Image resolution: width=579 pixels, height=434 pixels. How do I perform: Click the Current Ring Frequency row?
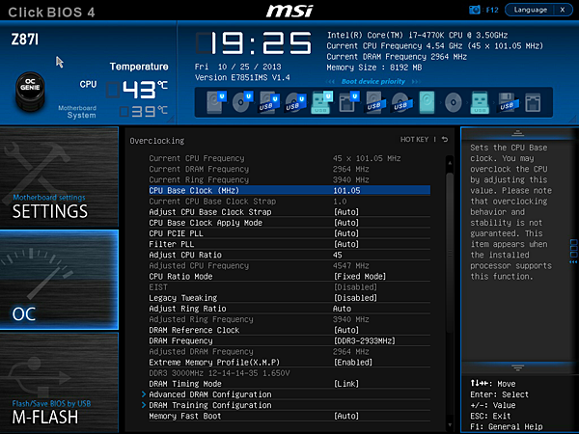tap(289, 179)
